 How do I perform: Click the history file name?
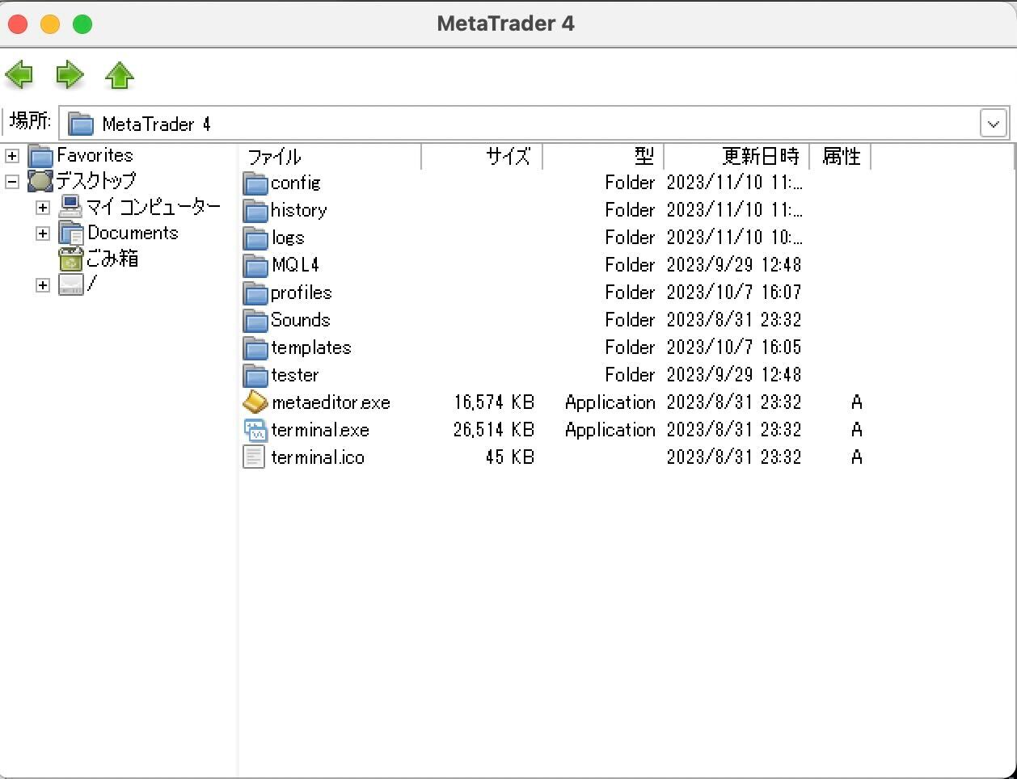coord(298,210)
